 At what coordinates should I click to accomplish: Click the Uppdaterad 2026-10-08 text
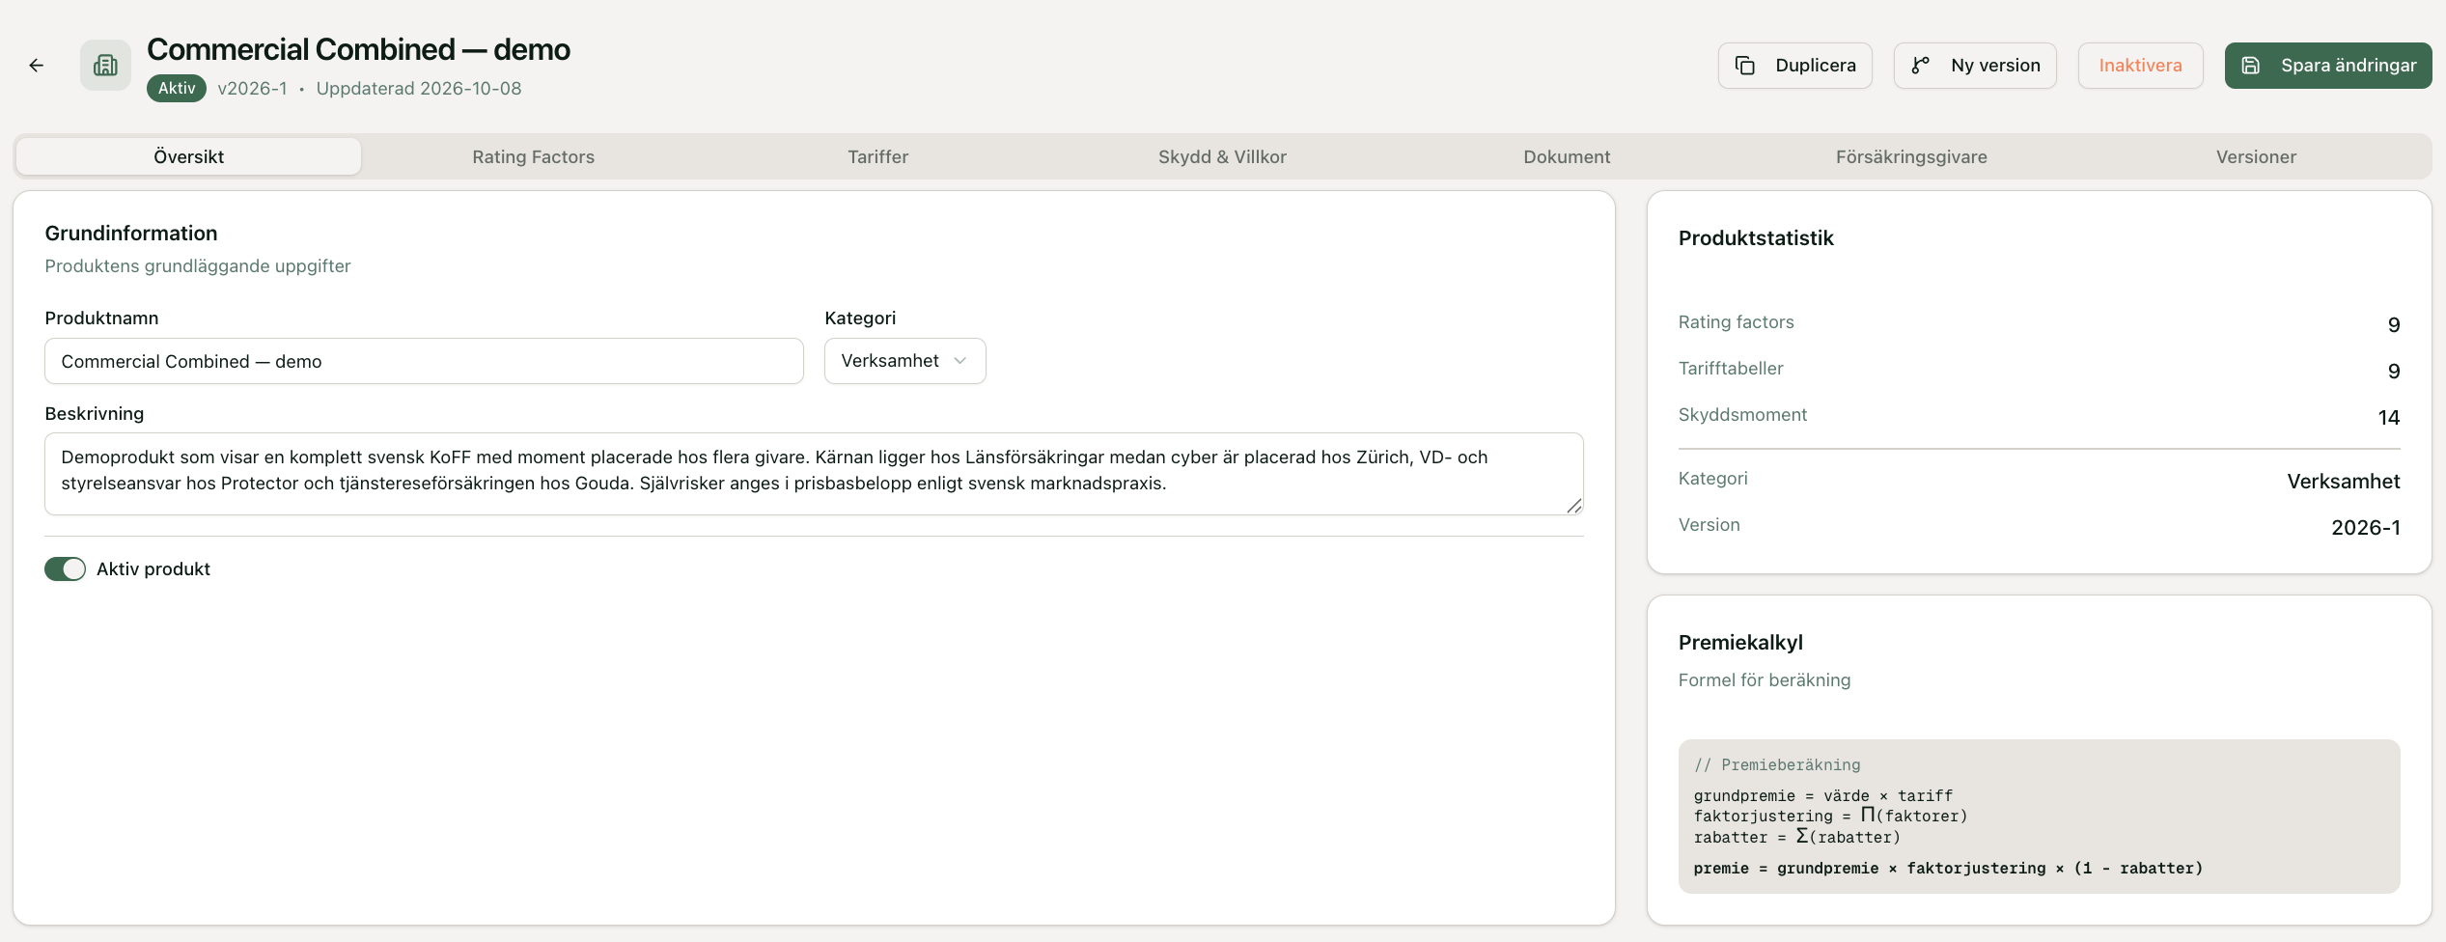point(419,89)
